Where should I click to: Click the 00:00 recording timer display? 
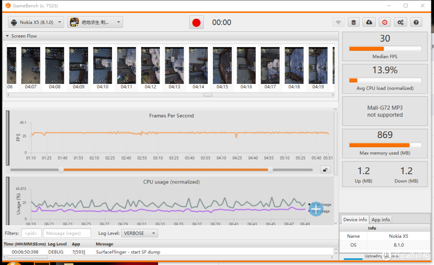click(x=221, y=22)
